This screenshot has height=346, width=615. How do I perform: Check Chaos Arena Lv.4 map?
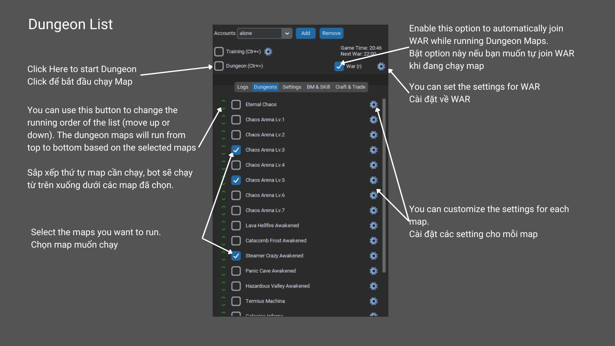point(236,165)
